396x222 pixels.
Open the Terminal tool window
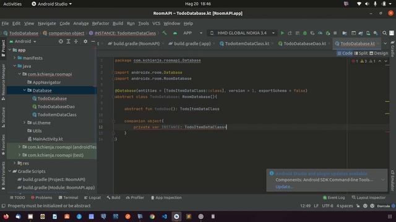tap(69, 197)
